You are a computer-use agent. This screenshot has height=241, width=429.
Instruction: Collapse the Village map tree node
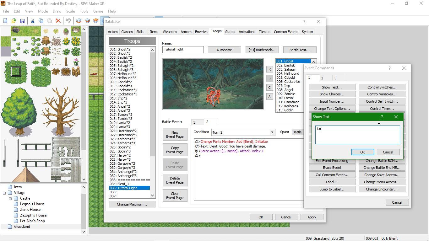[x=4, y=193]
